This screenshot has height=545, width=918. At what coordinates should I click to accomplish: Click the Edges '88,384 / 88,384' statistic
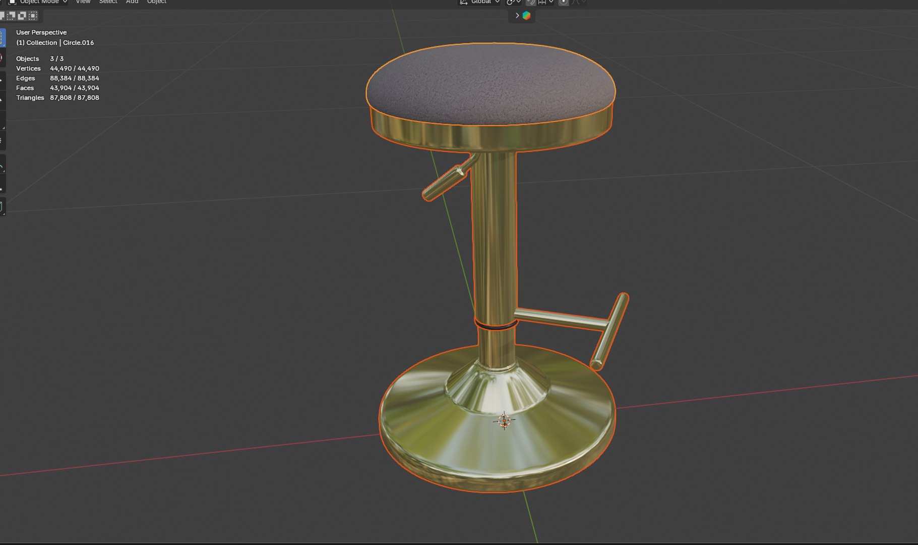point(75,78)
